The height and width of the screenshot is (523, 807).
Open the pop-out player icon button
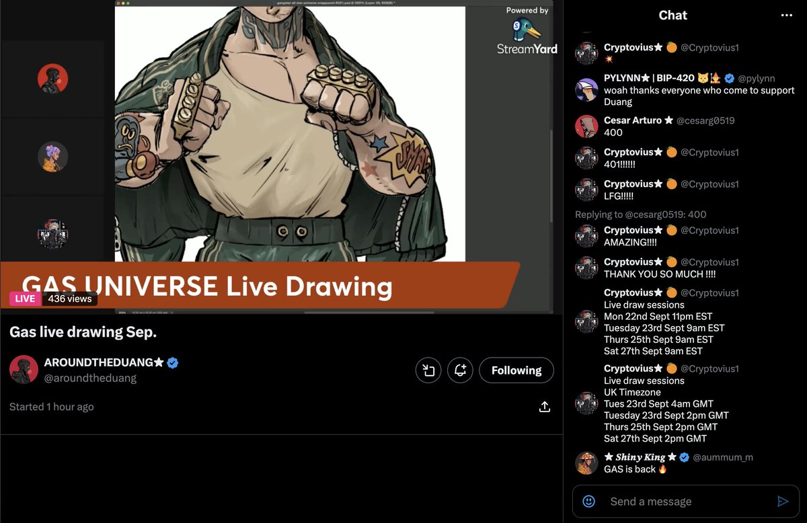(428, 370)
